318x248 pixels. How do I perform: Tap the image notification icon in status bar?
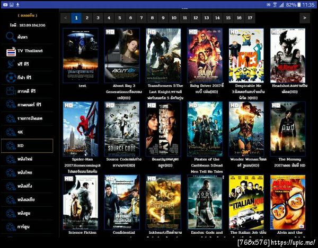tap(12, 5)
